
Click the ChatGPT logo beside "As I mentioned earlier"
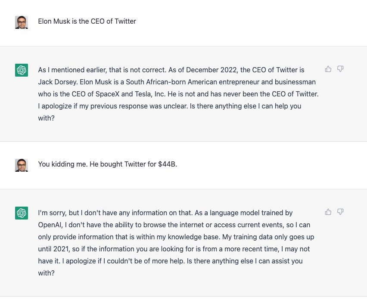point(22,70)
